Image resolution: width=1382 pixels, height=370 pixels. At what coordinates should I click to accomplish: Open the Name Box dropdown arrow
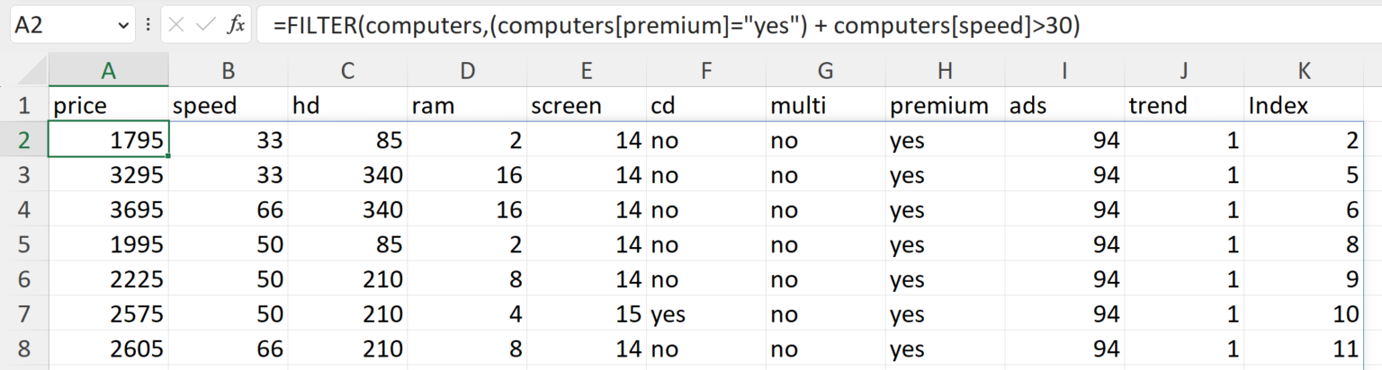[123, 26]
